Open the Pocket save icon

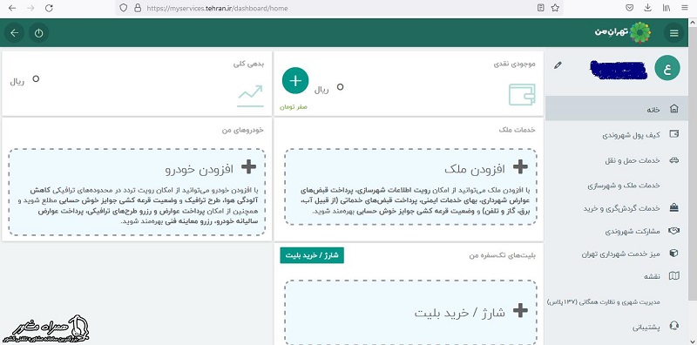coord(629,8)
